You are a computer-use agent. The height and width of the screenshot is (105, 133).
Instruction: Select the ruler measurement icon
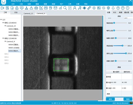(89, 8)
